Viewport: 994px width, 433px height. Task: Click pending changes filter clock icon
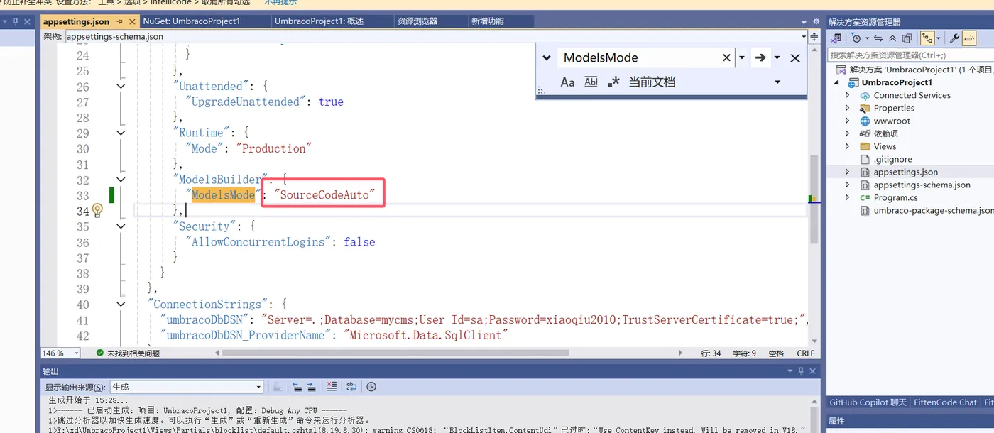pyautogui.click(x=856, y=38)
